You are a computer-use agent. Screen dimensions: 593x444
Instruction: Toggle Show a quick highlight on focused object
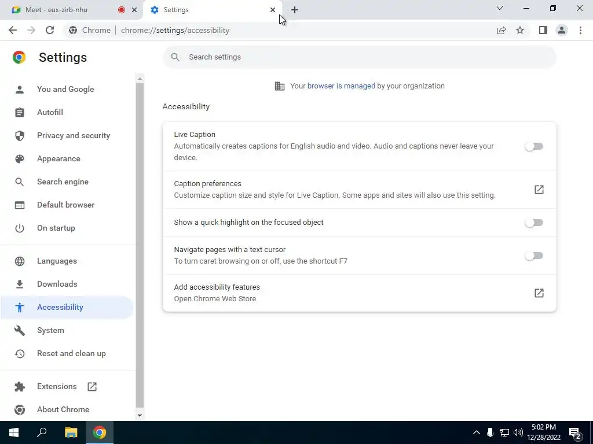(x=534, y=223)
